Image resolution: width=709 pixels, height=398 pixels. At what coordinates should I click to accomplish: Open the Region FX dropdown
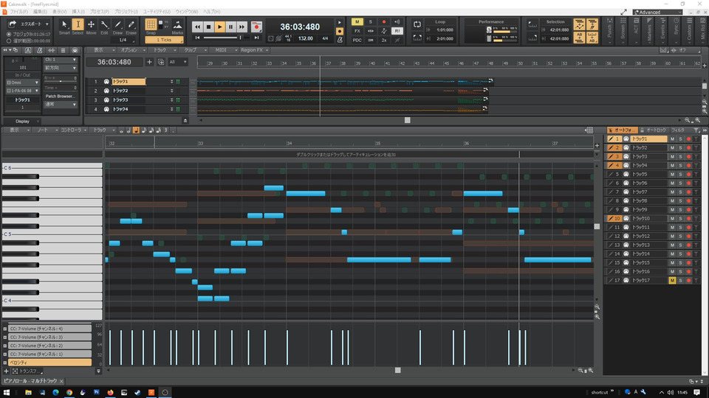click(x=255, y=50)
